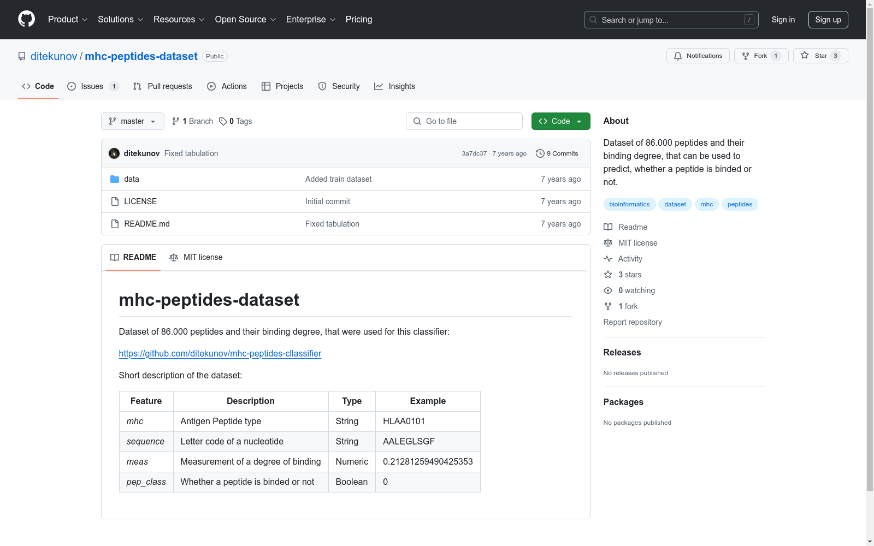This screenshot has height=546, width=874.
Task: Open the data folder name link
Action: point(132,179)
